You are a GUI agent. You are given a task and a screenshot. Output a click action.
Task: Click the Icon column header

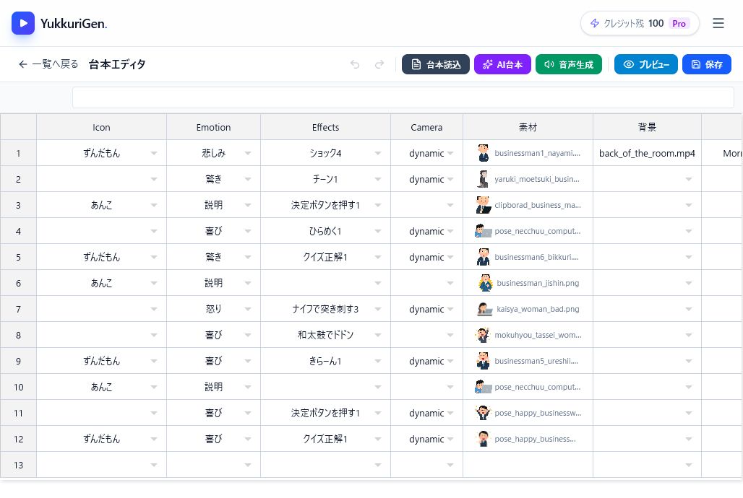(101, 127)
